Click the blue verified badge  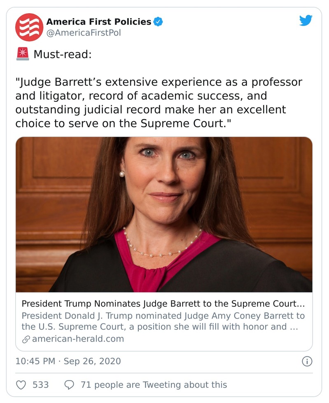(x=158, y=22)
